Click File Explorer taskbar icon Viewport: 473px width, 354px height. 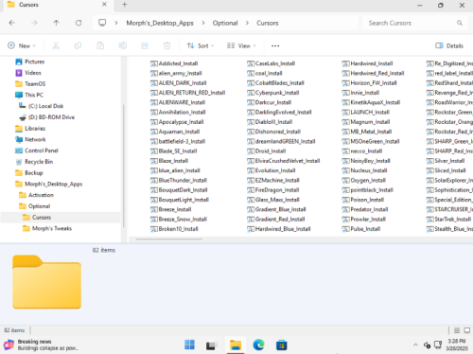[x=236, y=345]
